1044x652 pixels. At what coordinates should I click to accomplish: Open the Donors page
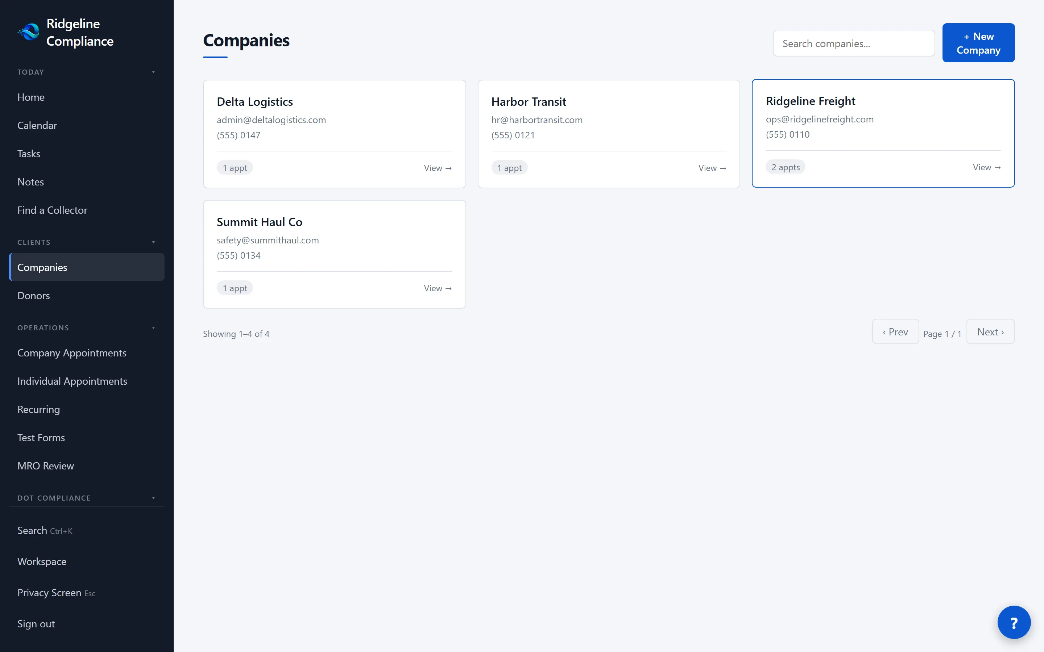[86, 296]
